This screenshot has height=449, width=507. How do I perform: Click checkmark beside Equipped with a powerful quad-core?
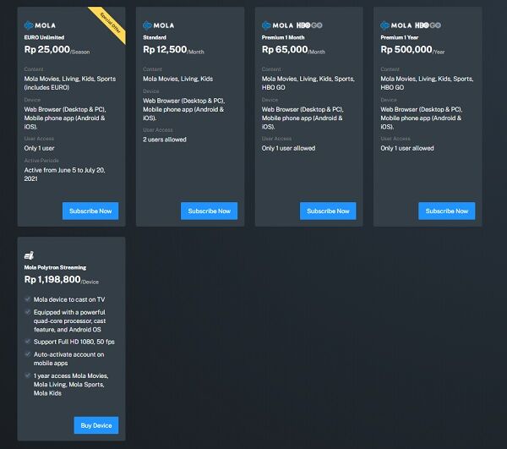coord(28,312)
